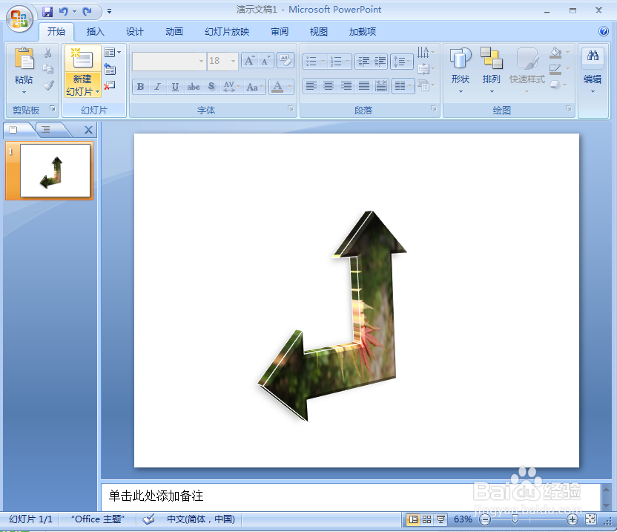The height and width of the screenshot is (532, 617).
Task: Switch to the 动画 tab
Action: pos(174,31)
